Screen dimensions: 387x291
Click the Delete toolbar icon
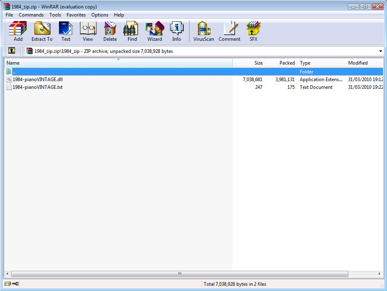[x=110, y=28]
